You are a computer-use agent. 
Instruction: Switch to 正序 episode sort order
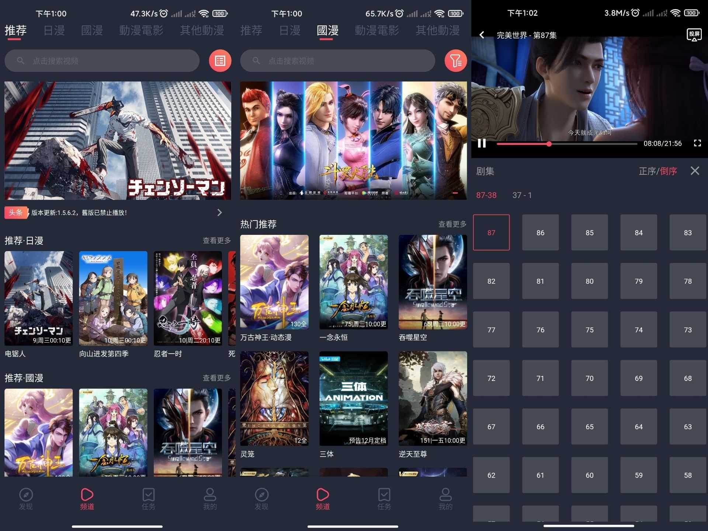tap(647, 171)
